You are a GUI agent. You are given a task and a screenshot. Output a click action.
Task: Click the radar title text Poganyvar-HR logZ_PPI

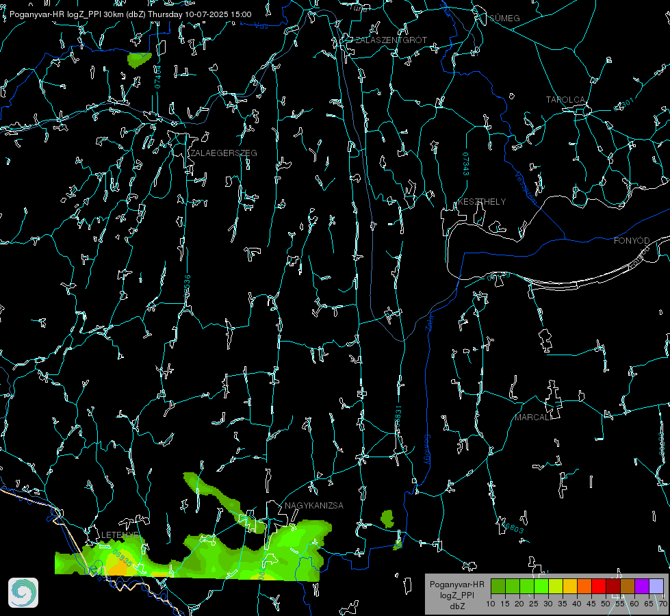coord(55,14)
